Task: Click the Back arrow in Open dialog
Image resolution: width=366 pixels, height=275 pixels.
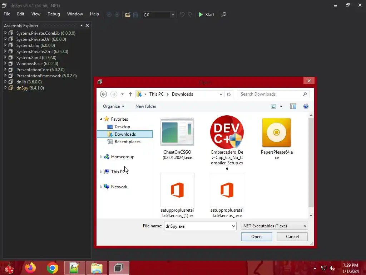Action: 103,94
